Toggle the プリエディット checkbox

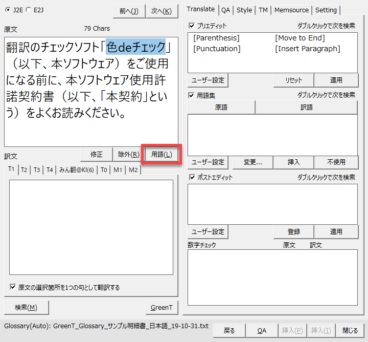coord(192,26)
